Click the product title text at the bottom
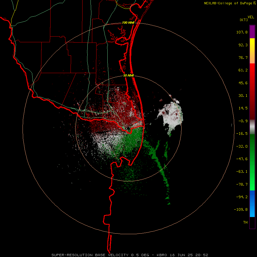Viewport: 257px width, 257px height. 130,255
